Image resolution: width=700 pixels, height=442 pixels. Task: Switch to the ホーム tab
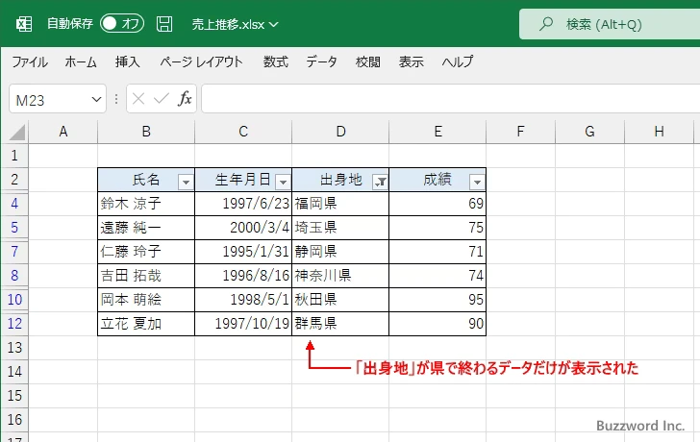pos(81,61)
